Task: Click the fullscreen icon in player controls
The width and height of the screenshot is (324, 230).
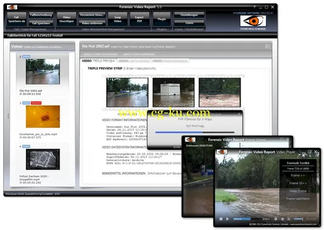Action: tap(289, 219)
